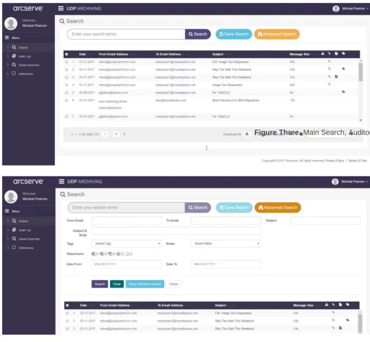The height and width of the screenshot is (342, 370).
Task: Open Audit Log in upper screen sidebar
Action: click(24, 57)
